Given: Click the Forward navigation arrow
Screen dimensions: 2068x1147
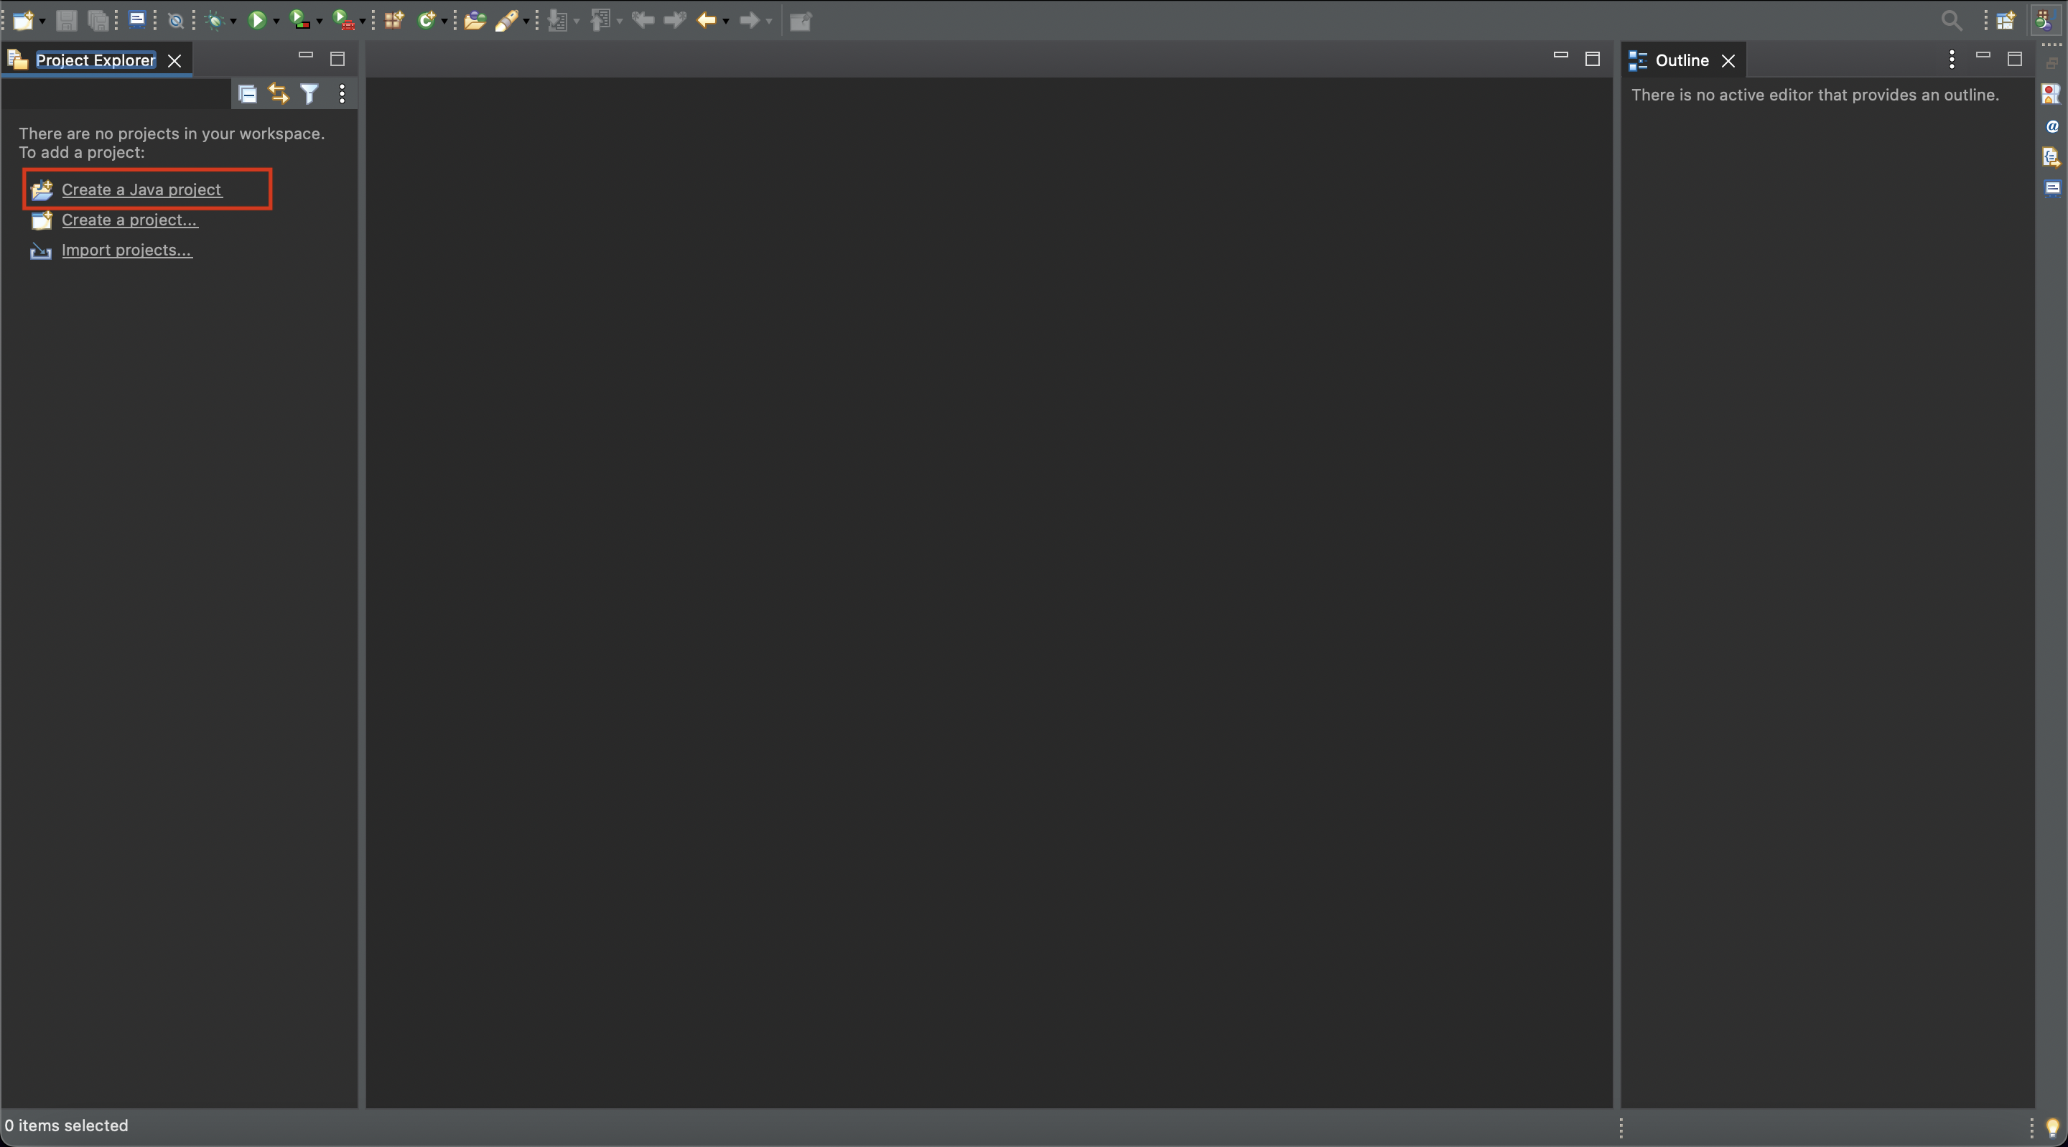Looking at the screenshot, I should tap(749, 20).
